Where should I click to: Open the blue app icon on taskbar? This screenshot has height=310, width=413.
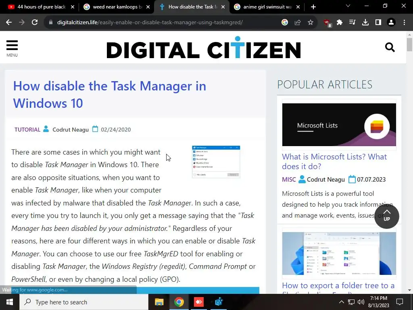(219, 302)
